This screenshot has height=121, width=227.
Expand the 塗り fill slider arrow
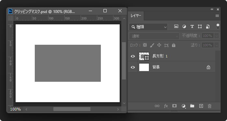(x=217, y=45)
